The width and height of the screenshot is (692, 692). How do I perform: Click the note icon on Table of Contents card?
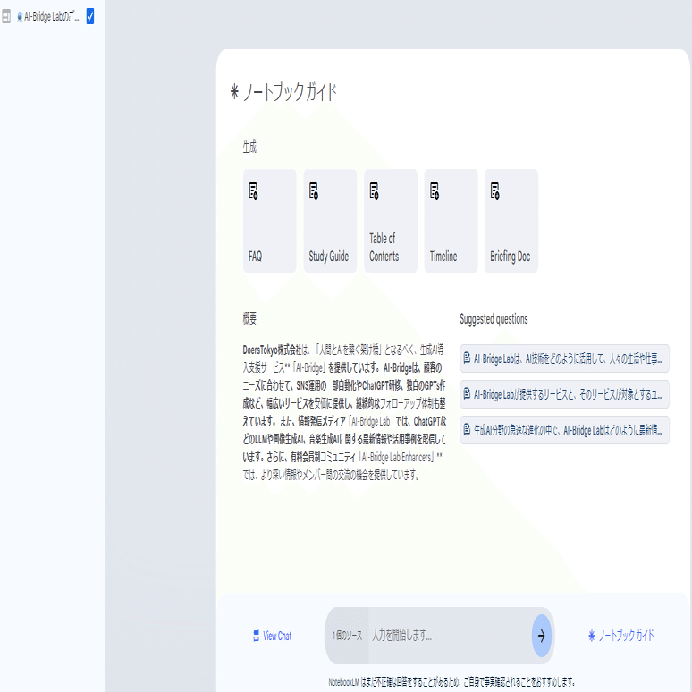(375, 191)
